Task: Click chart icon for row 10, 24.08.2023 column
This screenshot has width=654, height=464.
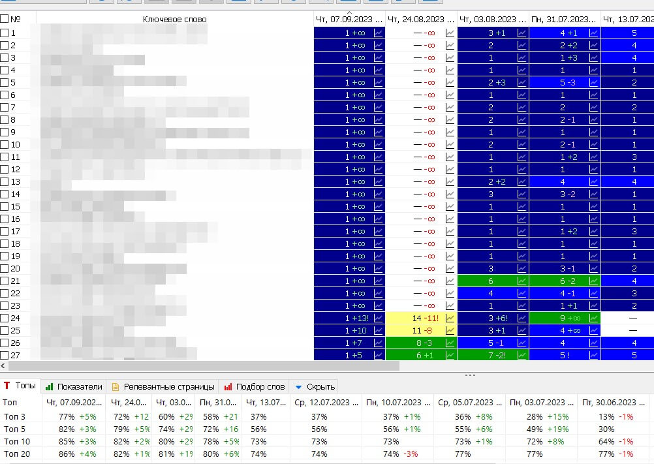Action: pos(450,145)
